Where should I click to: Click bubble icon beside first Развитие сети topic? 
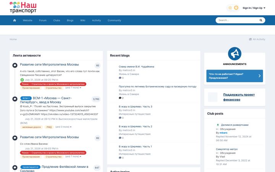tap(15, 65)
